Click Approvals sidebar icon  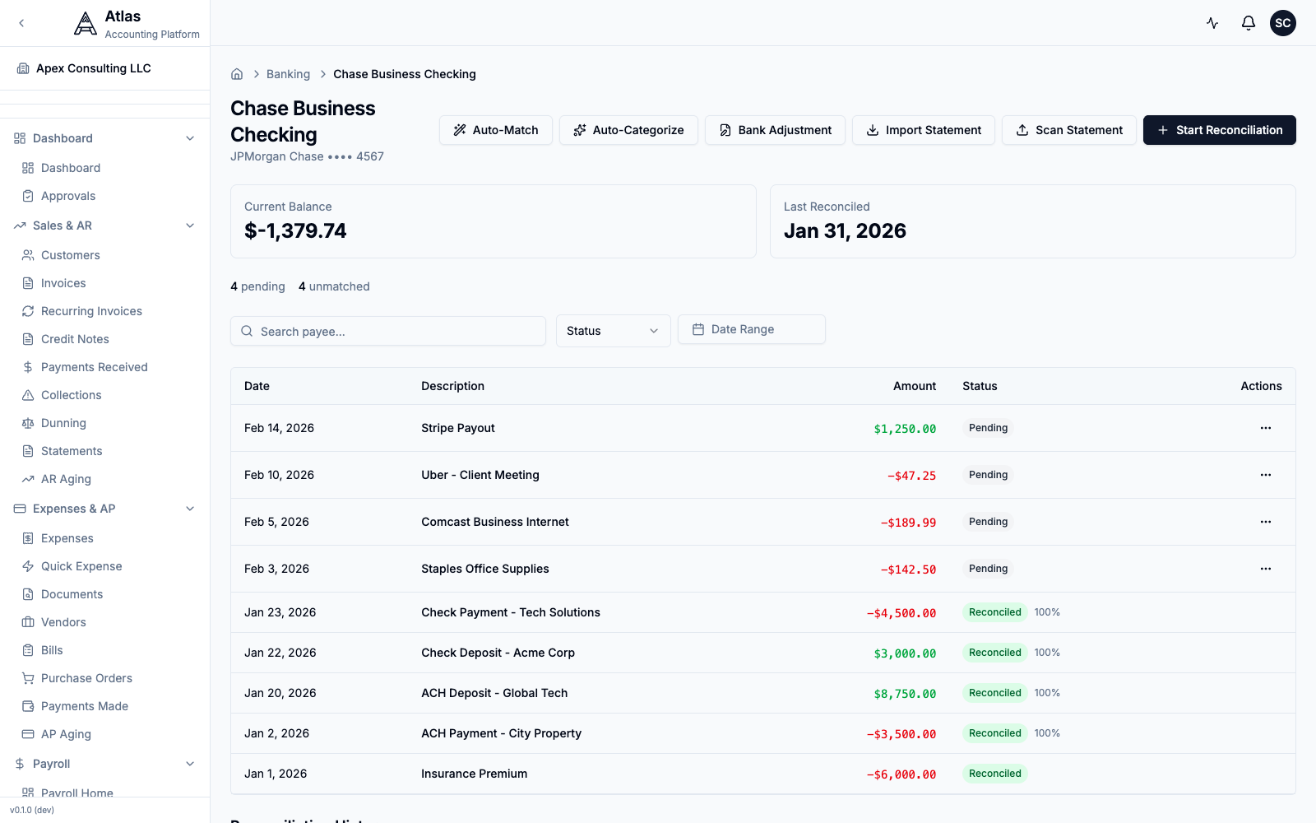point(28,196)
